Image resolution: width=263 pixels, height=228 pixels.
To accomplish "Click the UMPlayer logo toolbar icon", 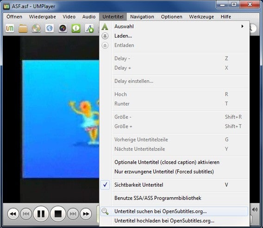I will point(10,28).
